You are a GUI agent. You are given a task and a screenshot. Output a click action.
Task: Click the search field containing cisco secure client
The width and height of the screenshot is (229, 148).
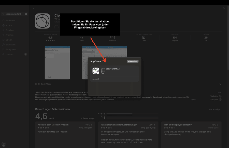[15, 14]
